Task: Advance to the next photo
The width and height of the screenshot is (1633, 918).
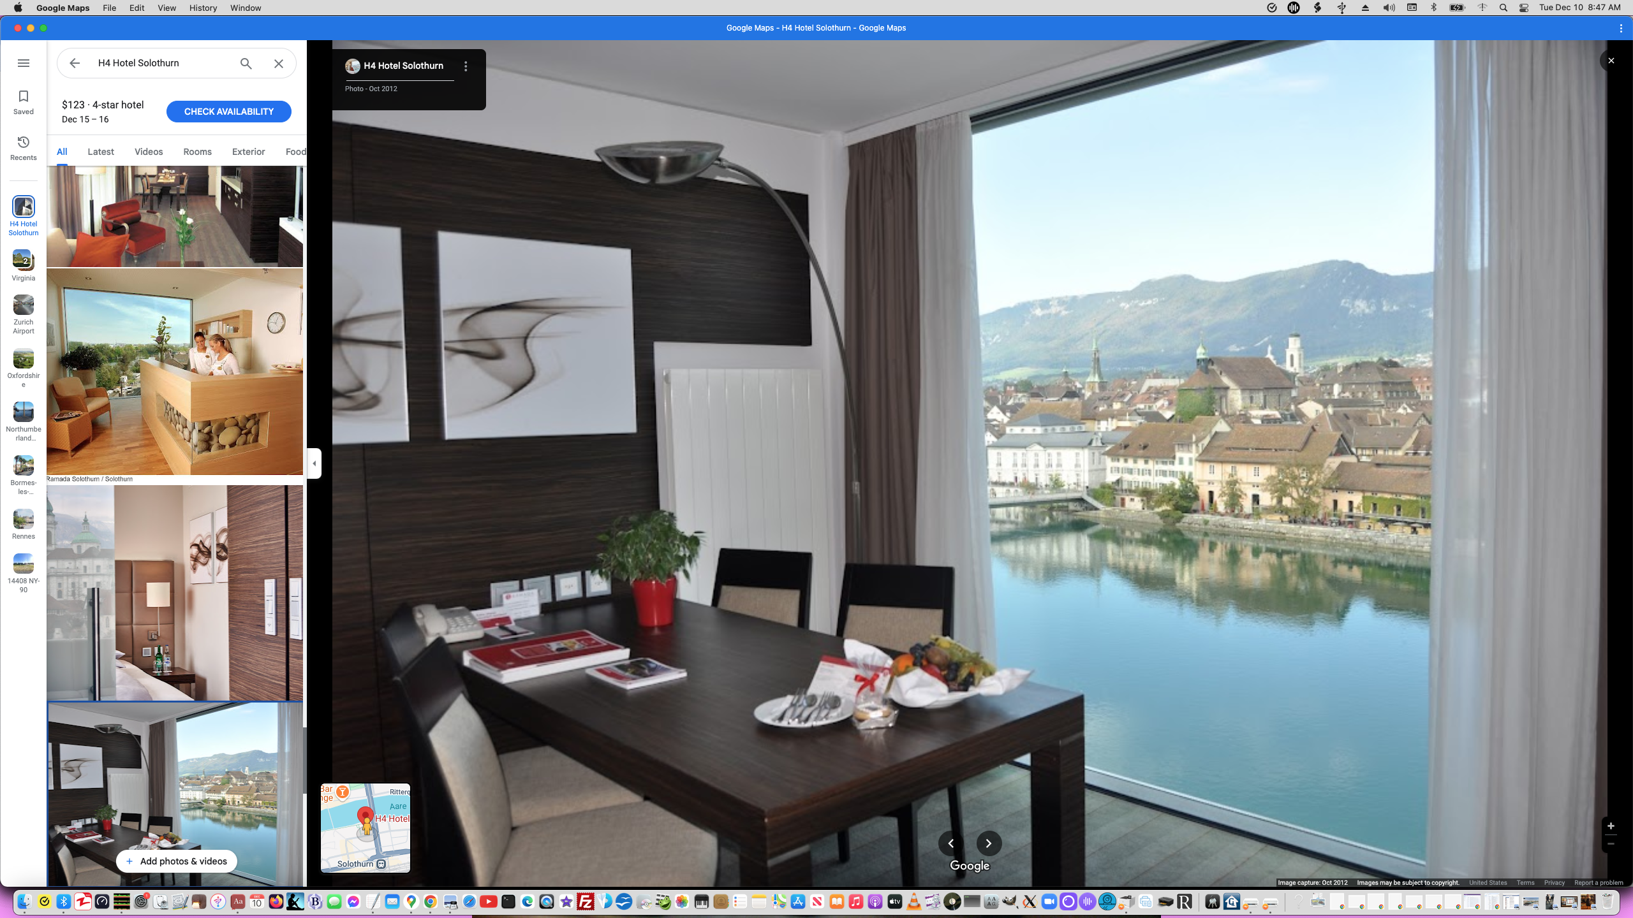Action: (x=989, y=843)
